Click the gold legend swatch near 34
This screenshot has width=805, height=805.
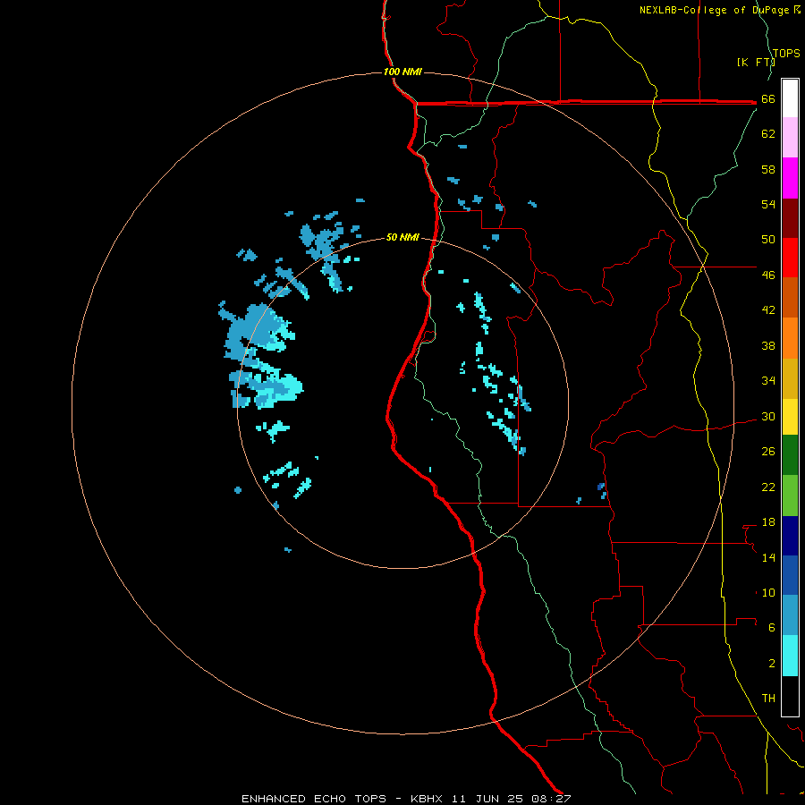[790, 378]
